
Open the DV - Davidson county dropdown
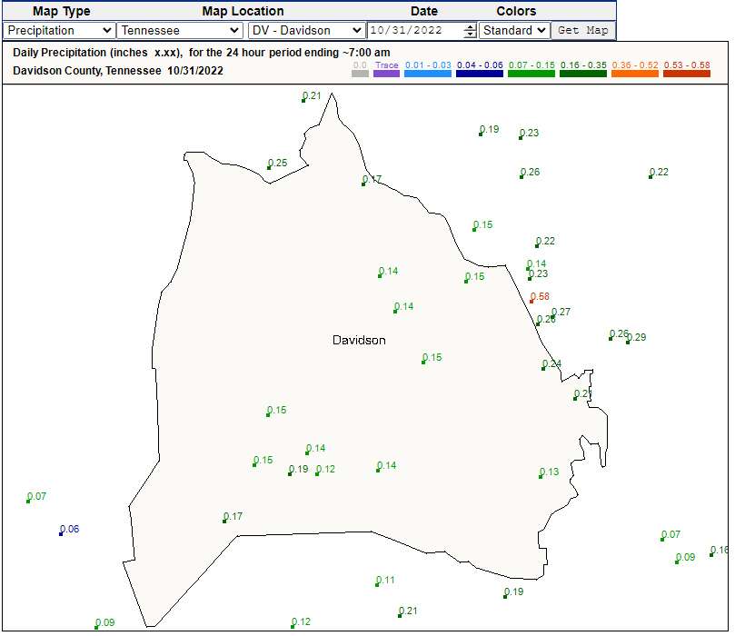(x=306, y=31)
